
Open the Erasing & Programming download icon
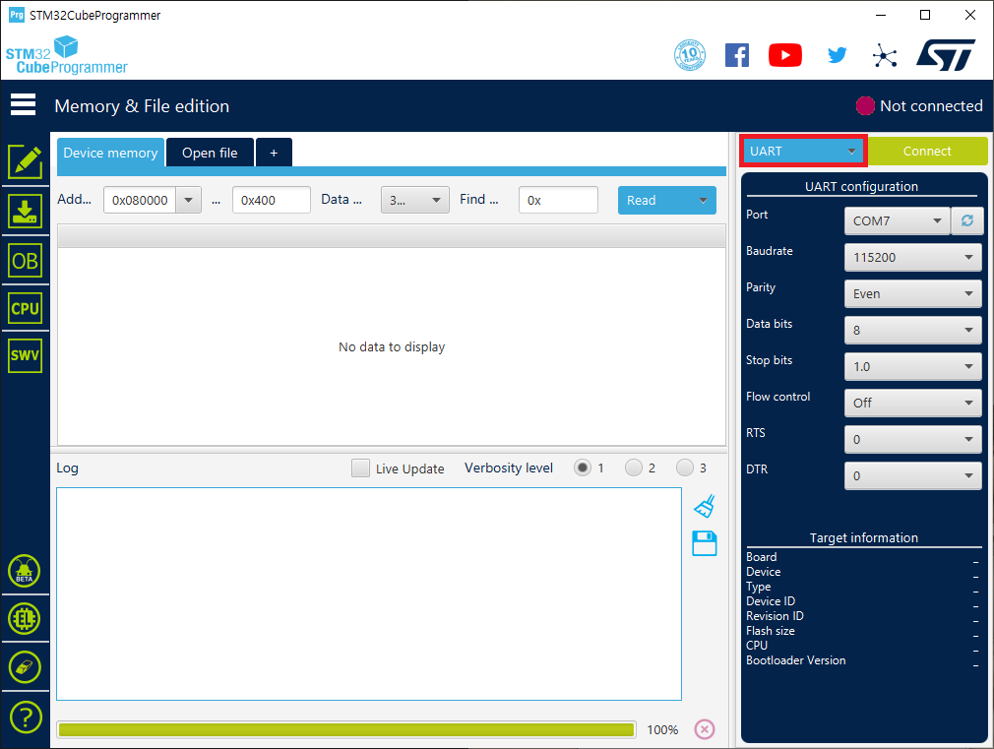coord(25,212)
